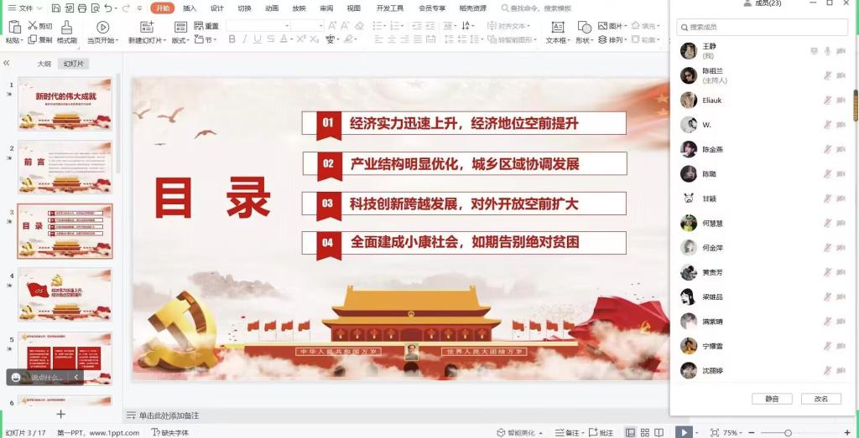Viewport: 859px width, 438px height.
Task: Click the 单击此处添加备注 notes area
Action: click(x=169, y=415)
